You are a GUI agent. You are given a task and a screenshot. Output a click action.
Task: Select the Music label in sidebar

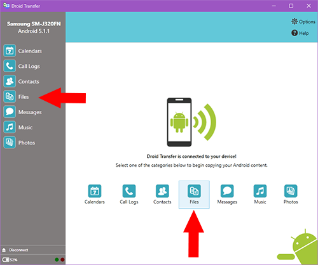tap(25, 127)
